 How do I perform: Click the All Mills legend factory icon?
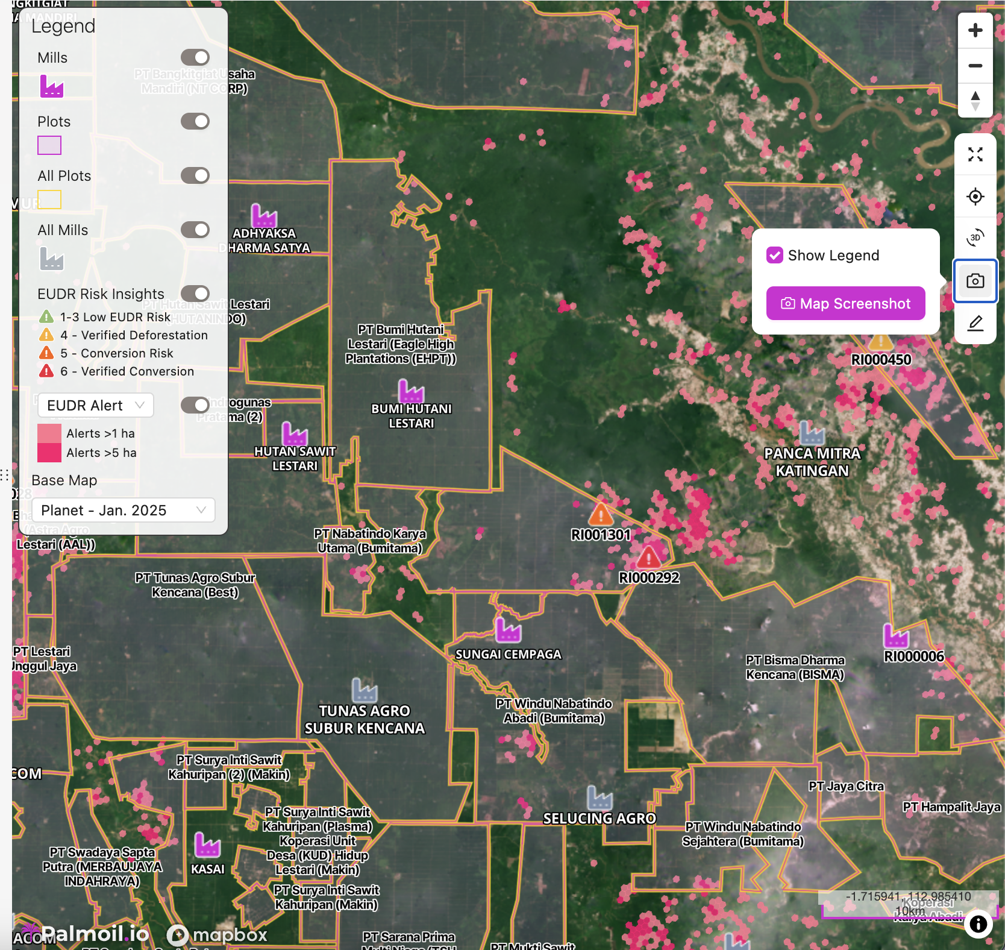[x=52, y=259]
